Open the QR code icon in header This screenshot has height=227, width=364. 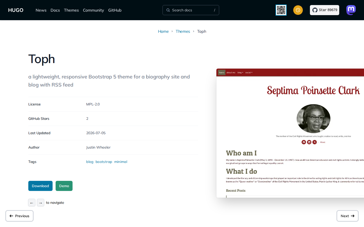pos(281,10)
